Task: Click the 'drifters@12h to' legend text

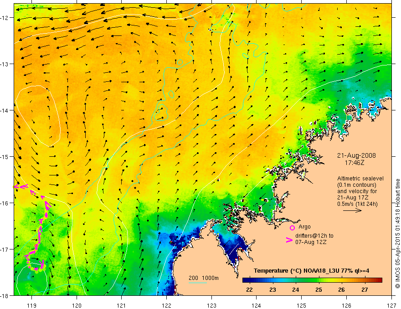Action: (314, 236)
